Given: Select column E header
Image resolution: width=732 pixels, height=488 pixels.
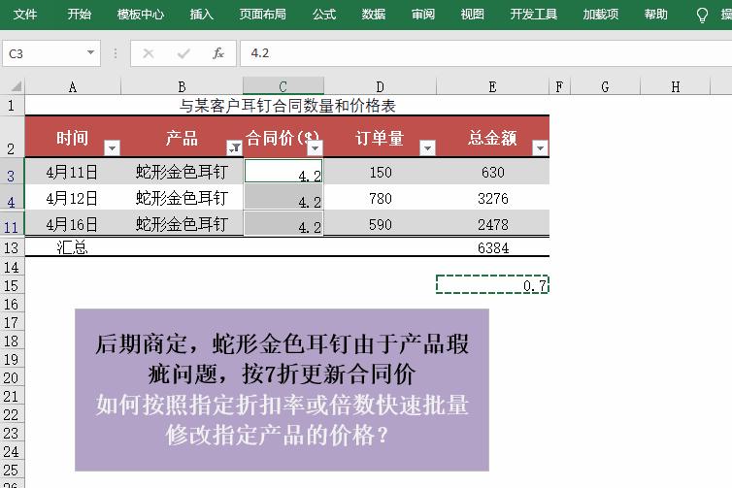Looking at the screenshot, I should click(x=492, y=86).
